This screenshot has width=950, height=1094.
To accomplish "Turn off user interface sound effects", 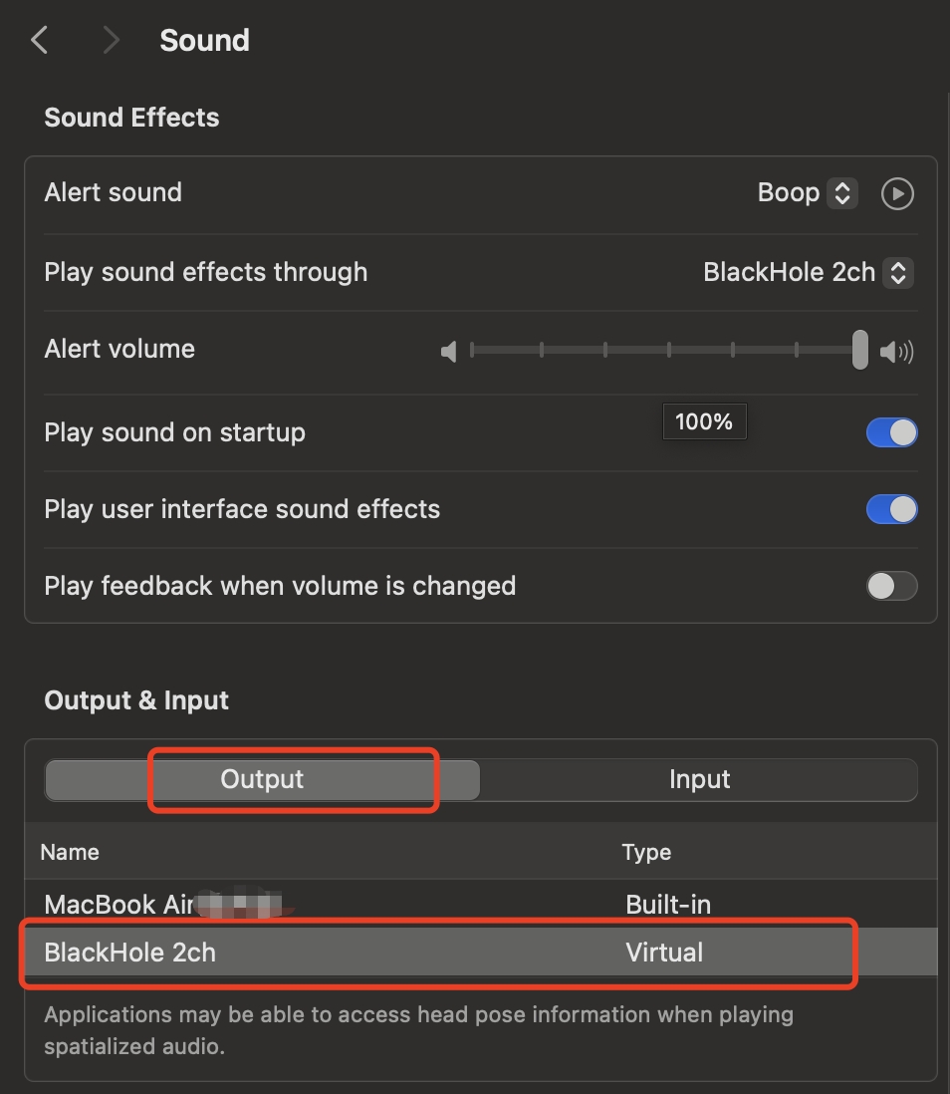I will [891, 509].
